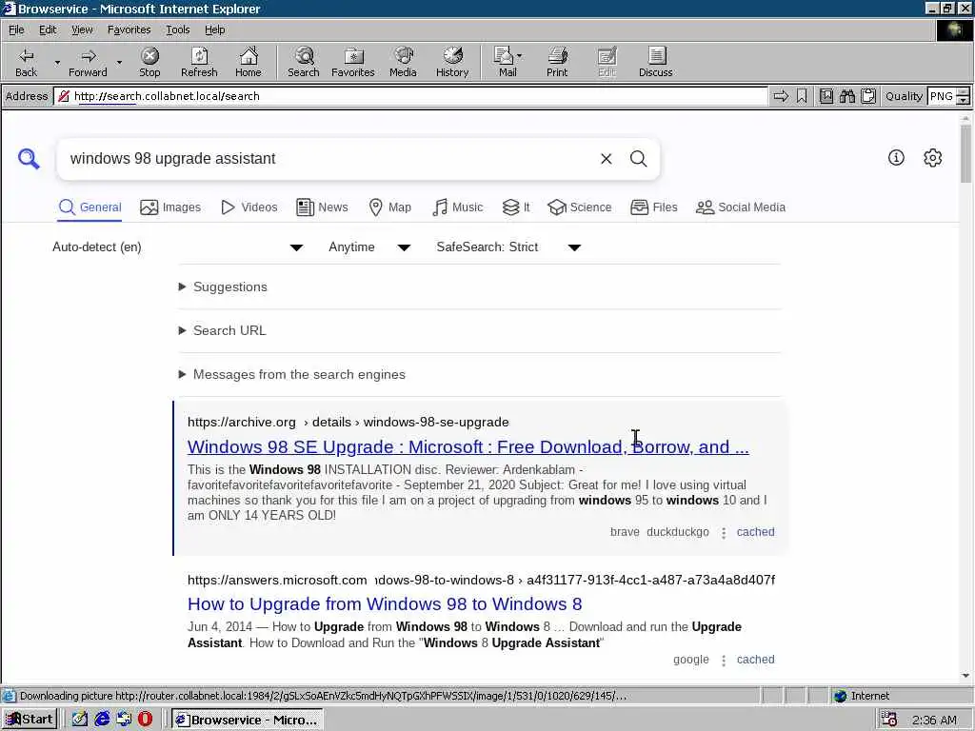The height and width of the screenshot is (731, 975).
Task: Open the Favorites explorer bar
Action: pyautogui.click(x=353, y=62)
